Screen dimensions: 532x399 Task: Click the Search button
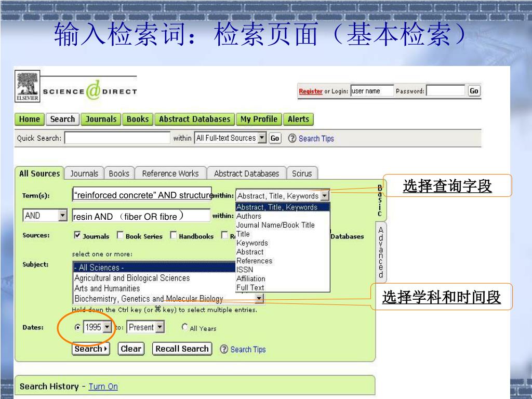pyautogui.click(x=91, y=349)
